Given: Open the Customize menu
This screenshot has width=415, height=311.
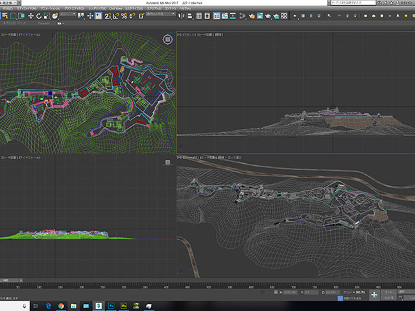Looking at the screenshot, I should click(134, 8).
